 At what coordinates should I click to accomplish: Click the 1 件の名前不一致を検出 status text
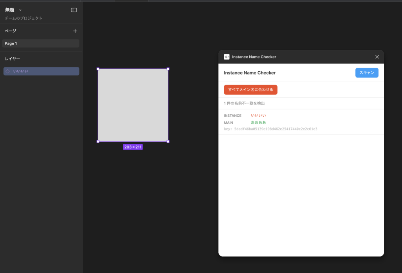(x=244, y=103)
